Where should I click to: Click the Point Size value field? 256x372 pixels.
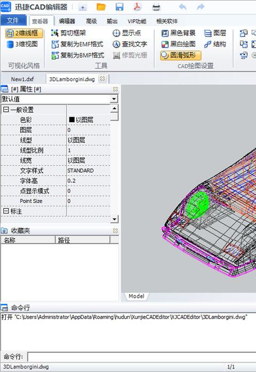point(89,201)
